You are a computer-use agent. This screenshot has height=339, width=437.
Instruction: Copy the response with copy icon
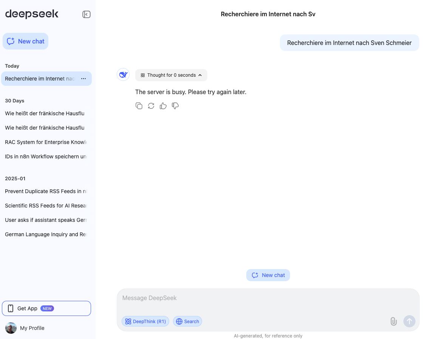[139, 106]
